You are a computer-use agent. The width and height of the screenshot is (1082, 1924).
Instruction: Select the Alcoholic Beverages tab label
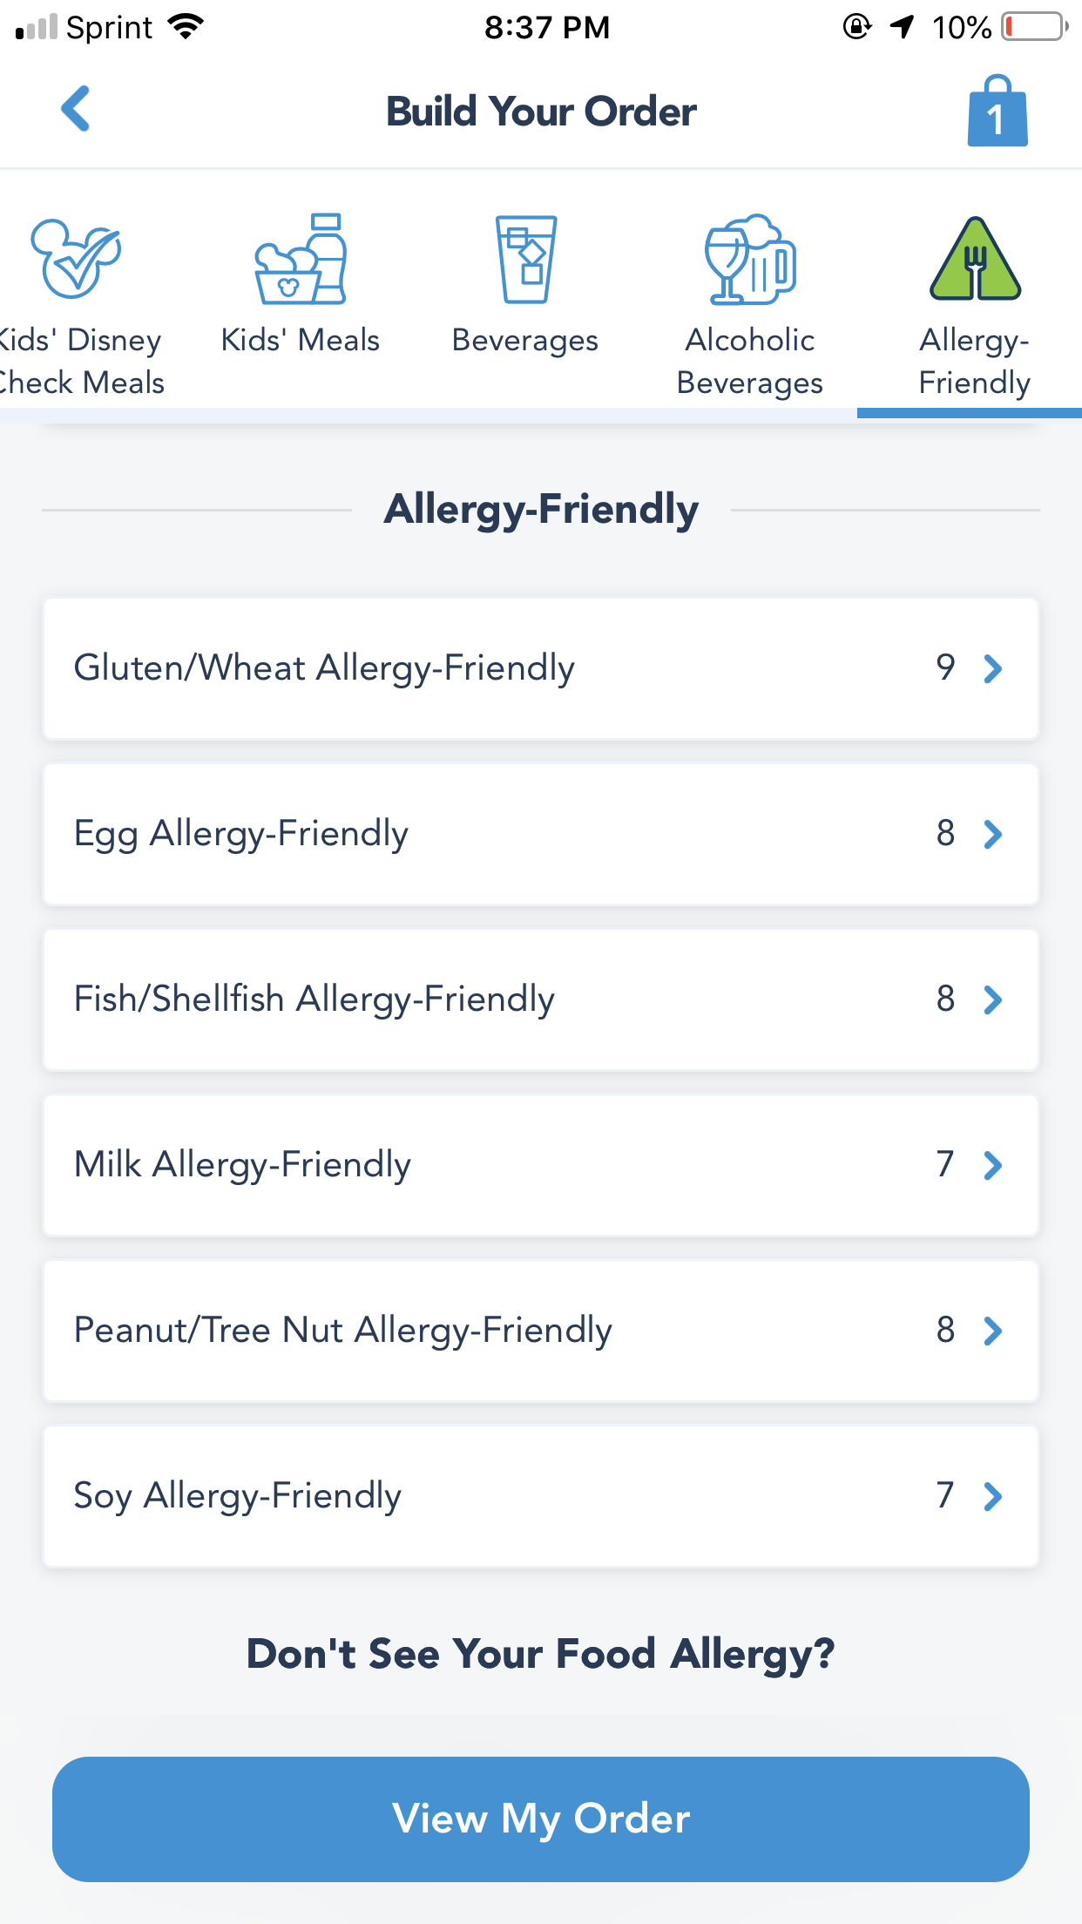pyautogui.click(x=750, y=362)
